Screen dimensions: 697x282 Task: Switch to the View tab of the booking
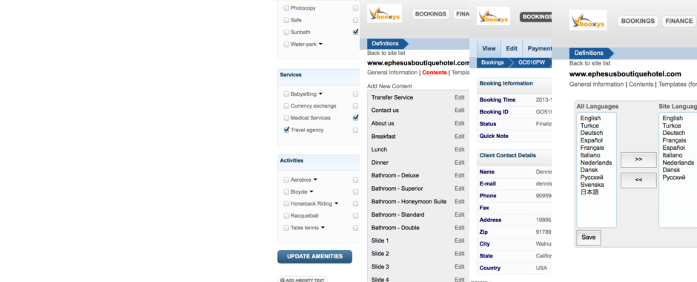[489, 49]
